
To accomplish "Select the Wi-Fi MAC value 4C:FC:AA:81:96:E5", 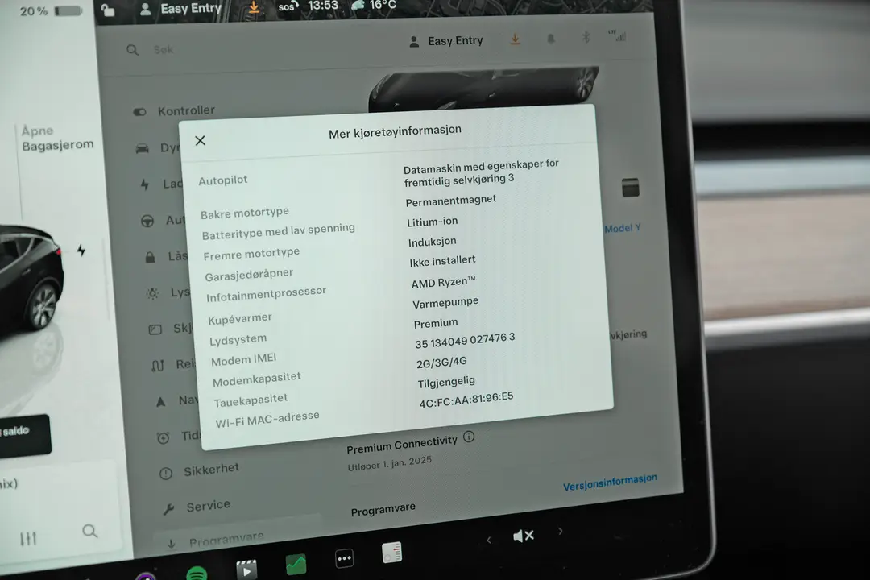I will [466, 400].
